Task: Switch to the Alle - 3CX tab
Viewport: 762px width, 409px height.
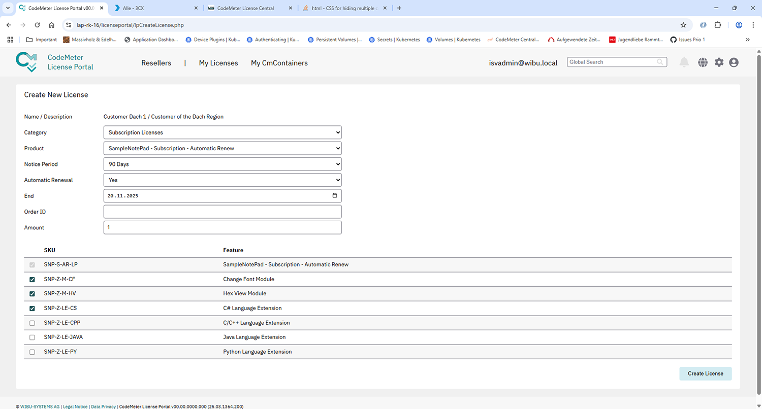Action: tap(156, 8)
